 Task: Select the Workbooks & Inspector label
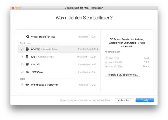pos(44,85)
